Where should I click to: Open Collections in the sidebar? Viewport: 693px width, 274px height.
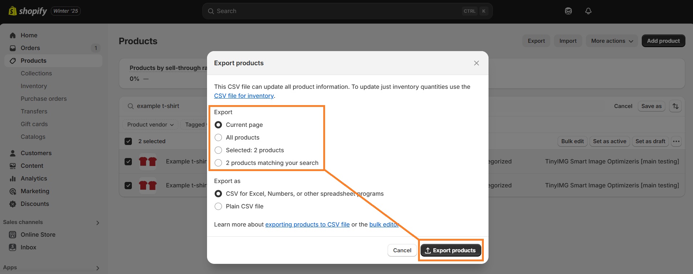[x=36, y=73]
